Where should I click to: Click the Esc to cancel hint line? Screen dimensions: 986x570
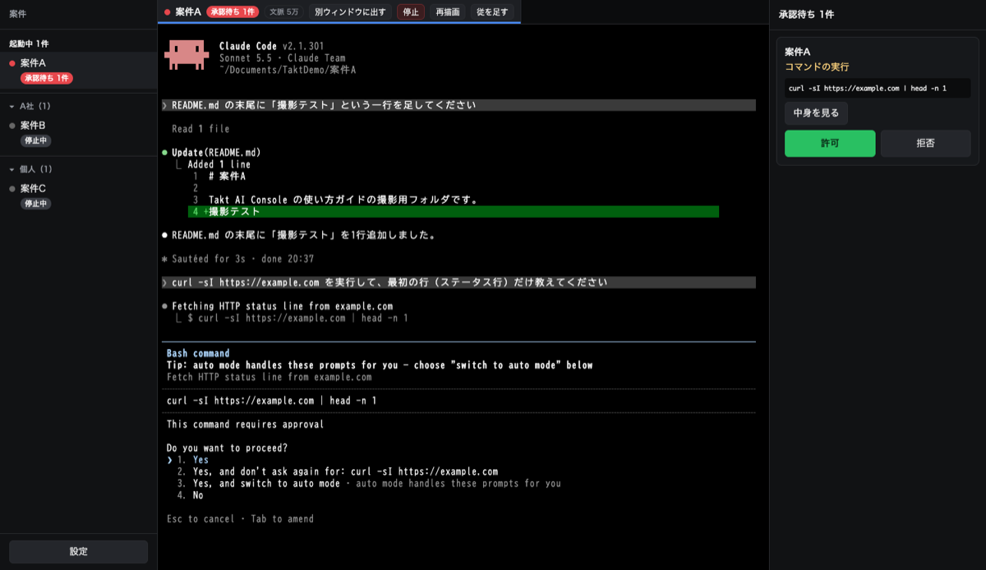tap(240, 519)
